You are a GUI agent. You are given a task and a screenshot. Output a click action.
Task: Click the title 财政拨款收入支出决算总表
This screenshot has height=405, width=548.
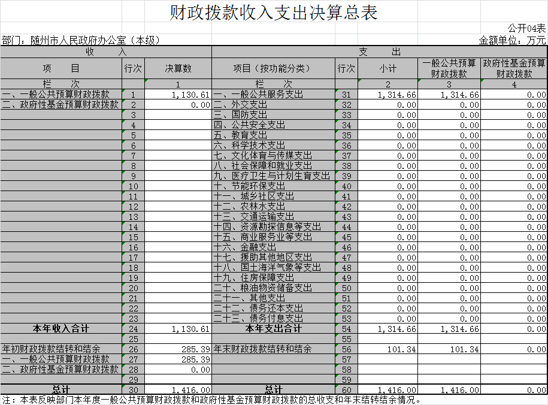pos(274,13)
